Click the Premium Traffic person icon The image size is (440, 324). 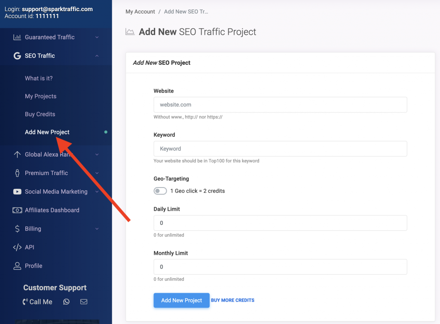pyautogui.click(x=17, y=173)
